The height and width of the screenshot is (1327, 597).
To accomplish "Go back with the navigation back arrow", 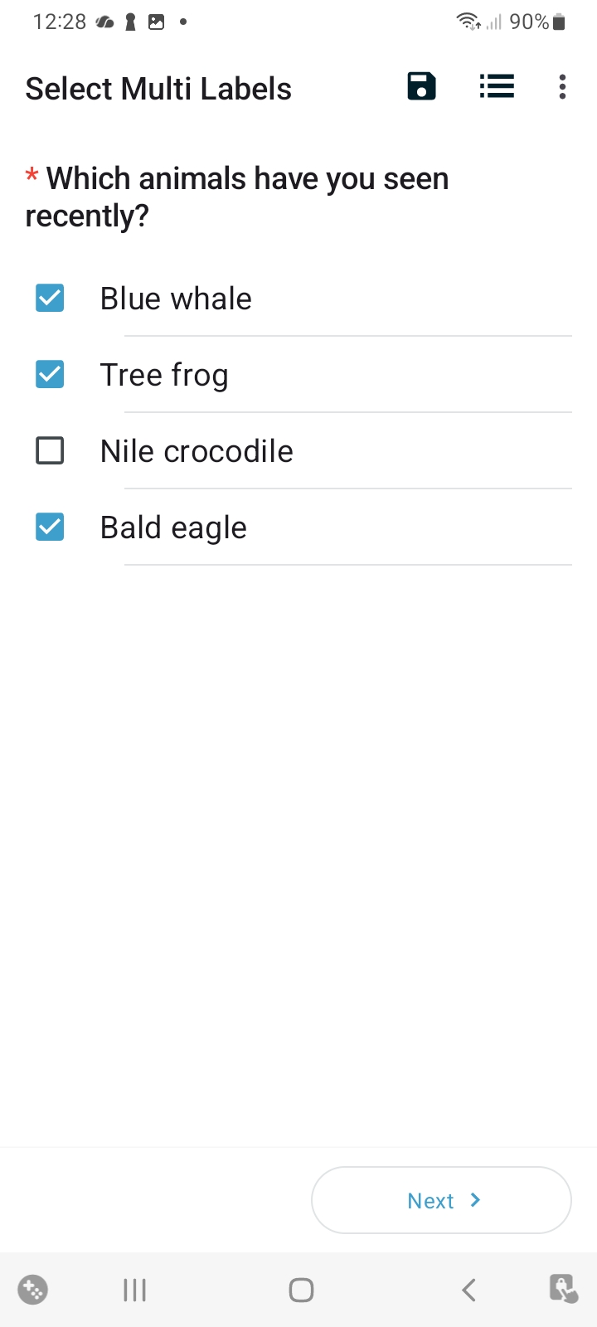I will click(x=468, y=1290).
